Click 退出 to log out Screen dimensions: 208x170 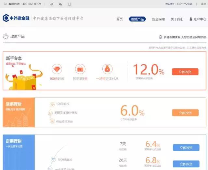(x=203, y=4)
